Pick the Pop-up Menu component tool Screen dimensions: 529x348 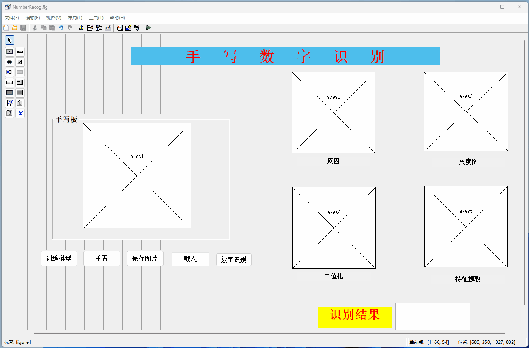(x=9, y=82)
